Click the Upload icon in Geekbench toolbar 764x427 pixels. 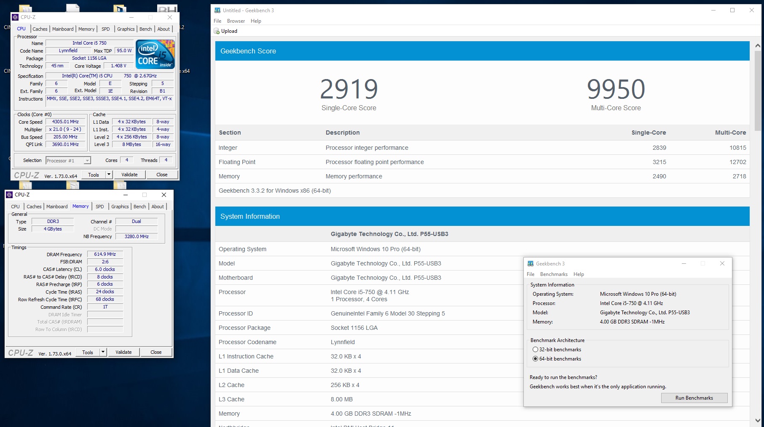217,31
